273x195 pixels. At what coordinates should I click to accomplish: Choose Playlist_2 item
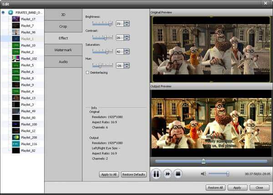(27, 52)
